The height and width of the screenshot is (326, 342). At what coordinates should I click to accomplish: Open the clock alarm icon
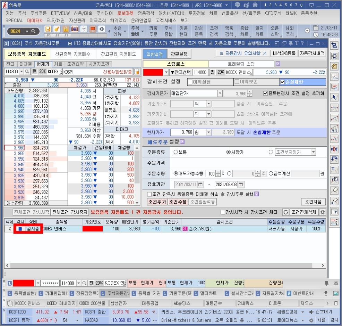(x=84, y=29)
